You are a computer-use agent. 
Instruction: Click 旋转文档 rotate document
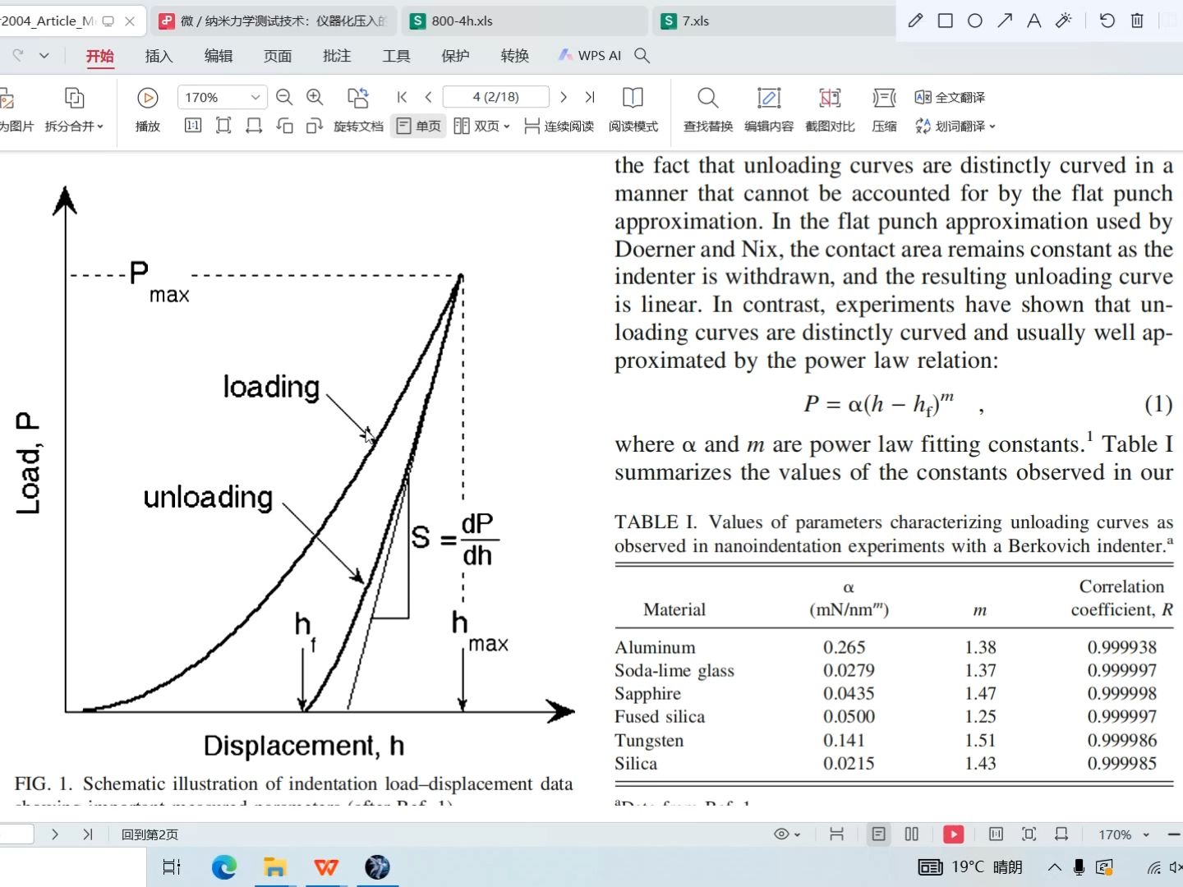tap(358, 126)
